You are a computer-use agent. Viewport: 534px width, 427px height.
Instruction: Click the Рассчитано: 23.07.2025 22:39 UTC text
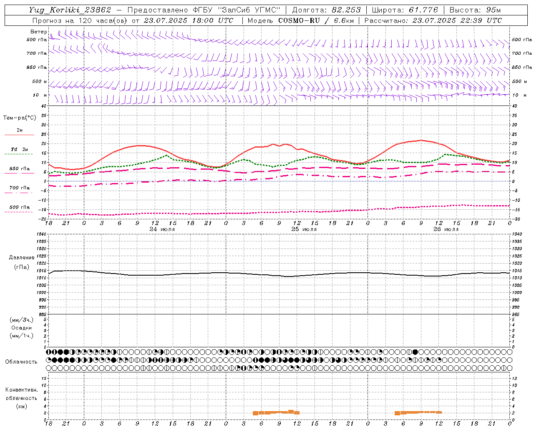[433, 20]
